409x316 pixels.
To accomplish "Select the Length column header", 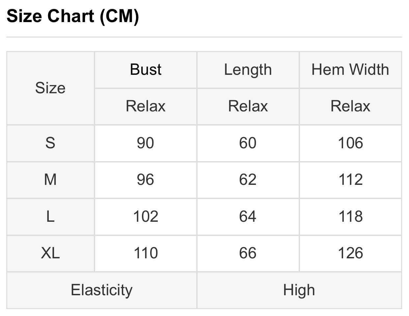I will [248, 70].
